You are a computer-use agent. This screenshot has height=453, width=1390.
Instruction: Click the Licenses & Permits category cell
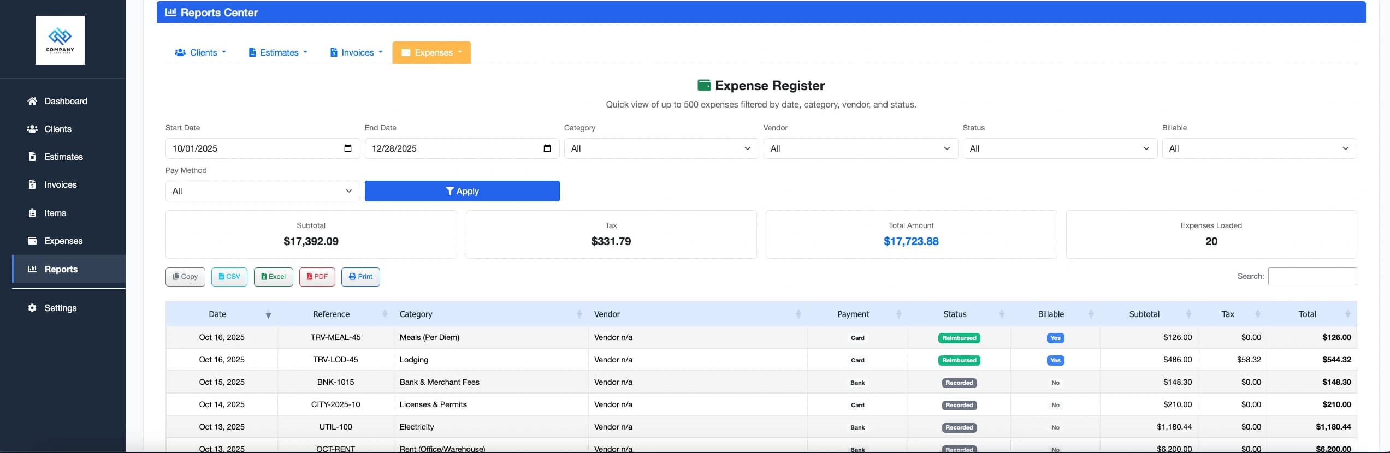tap(491, 404)
